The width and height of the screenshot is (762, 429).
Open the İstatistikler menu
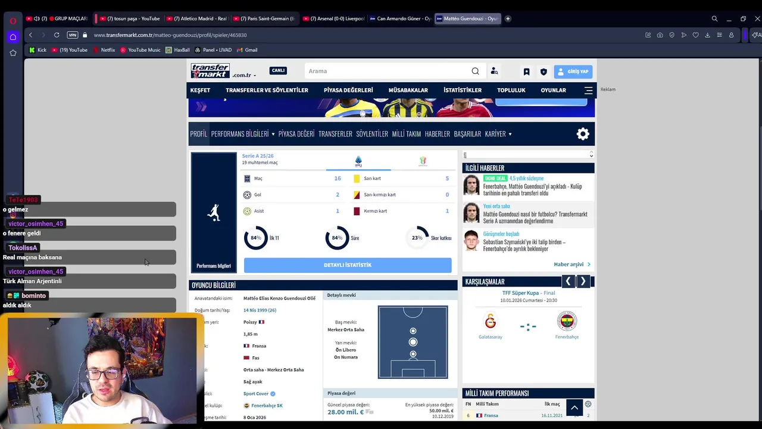point(463,90)
